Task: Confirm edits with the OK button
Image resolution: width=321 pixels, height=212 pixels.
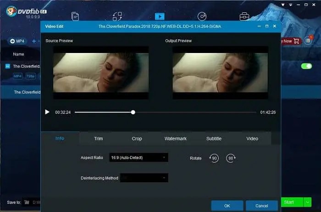Action: pyautogui.click(x=227, y=206)
